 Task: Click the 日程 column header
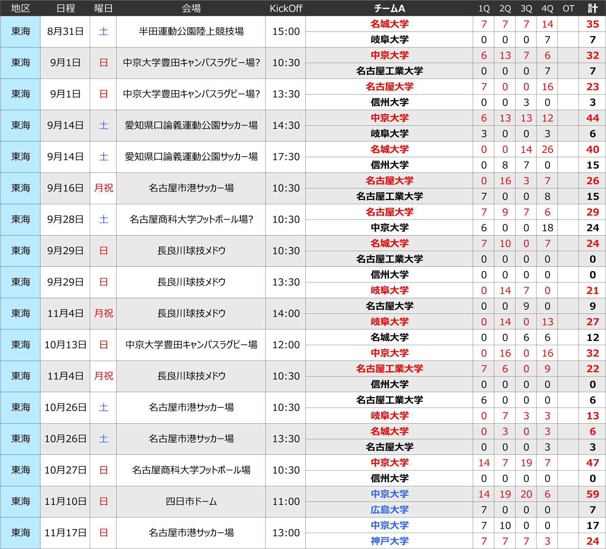(x=65, y=8)
